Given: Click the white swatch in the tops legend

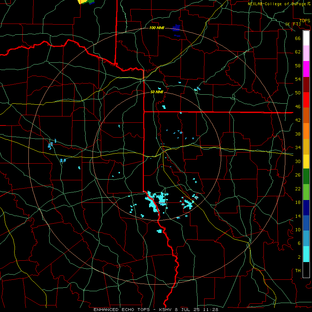Looking at the screenshot, I should click(x=306, y=38).
